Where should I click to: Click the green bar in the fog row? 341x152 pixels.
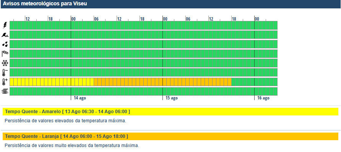pyautogui.click(x=143, y=91)
